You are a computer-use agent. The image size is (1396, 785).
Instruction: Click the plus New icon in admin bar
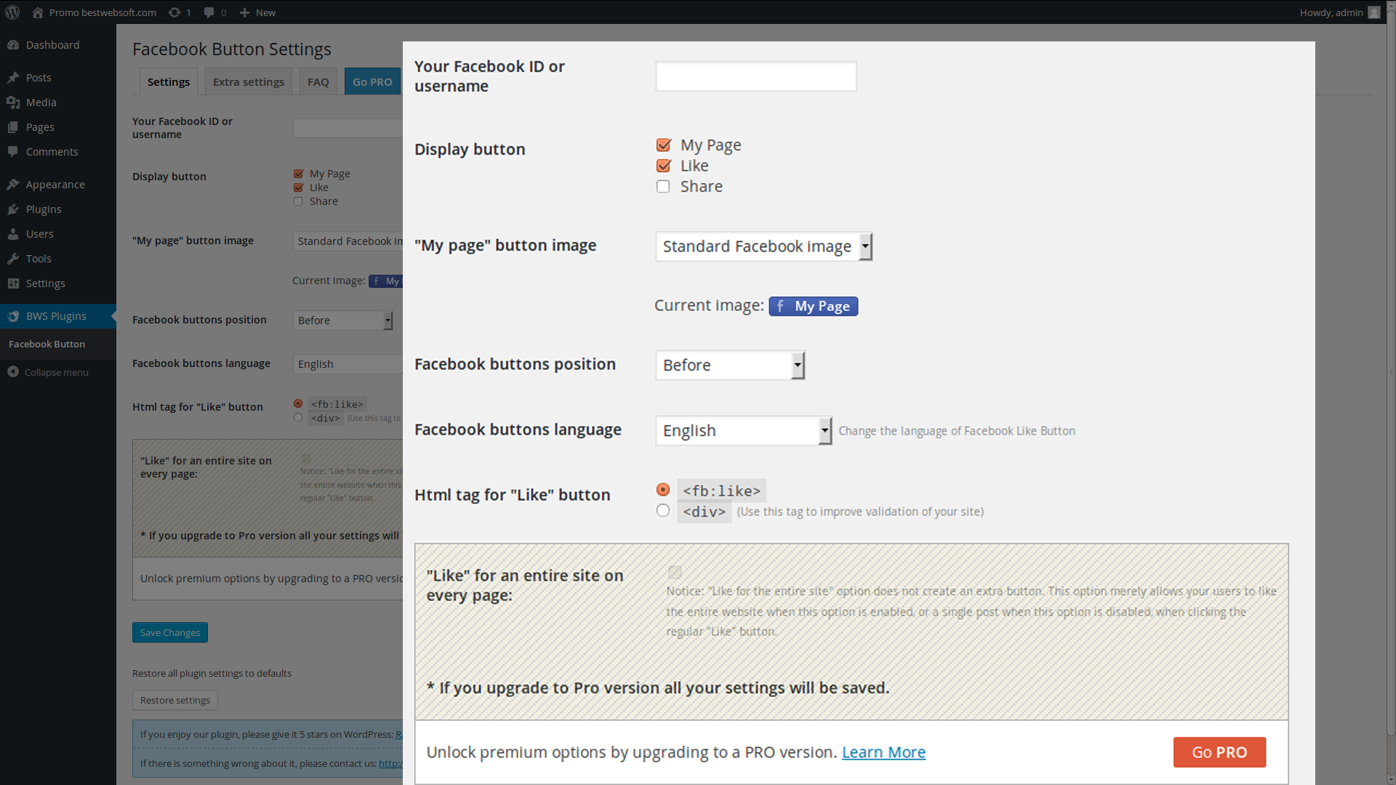tap(244, 12)
